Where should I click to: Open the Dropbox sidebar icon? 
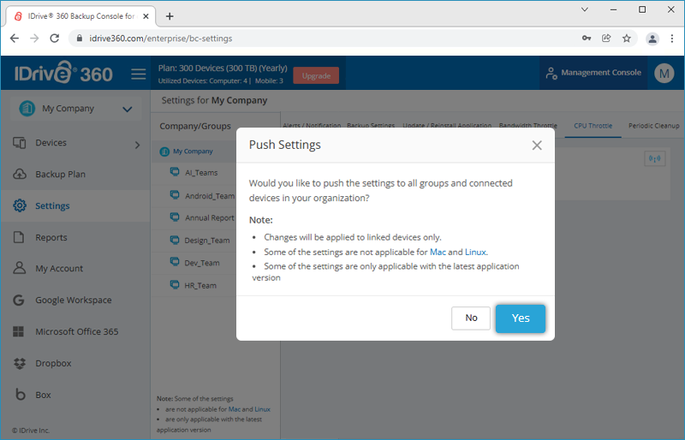[20, 364]
